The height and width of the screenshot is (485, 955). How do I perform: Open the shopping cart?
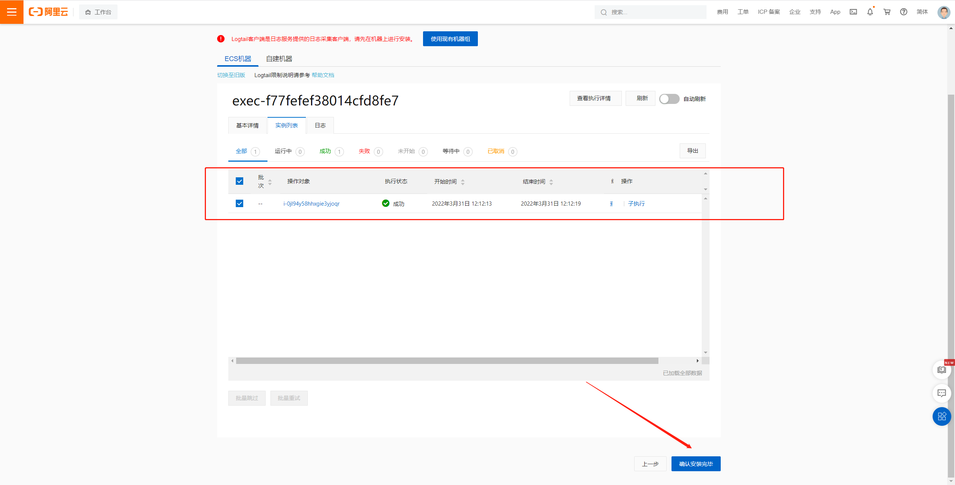[887, 12]
